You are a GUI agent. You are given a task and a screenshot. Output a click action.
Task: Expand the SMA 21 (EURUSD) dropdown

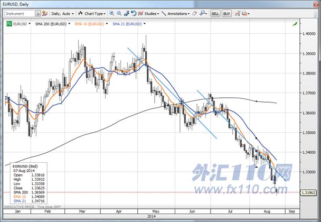pyautogui.click(x=145, y=24)
